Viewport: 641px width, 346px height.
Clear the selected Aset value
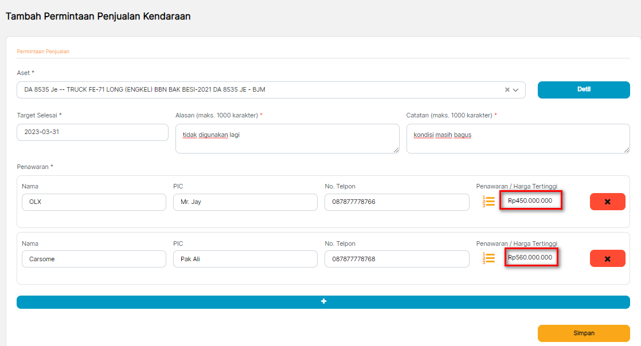pos(507,90)
